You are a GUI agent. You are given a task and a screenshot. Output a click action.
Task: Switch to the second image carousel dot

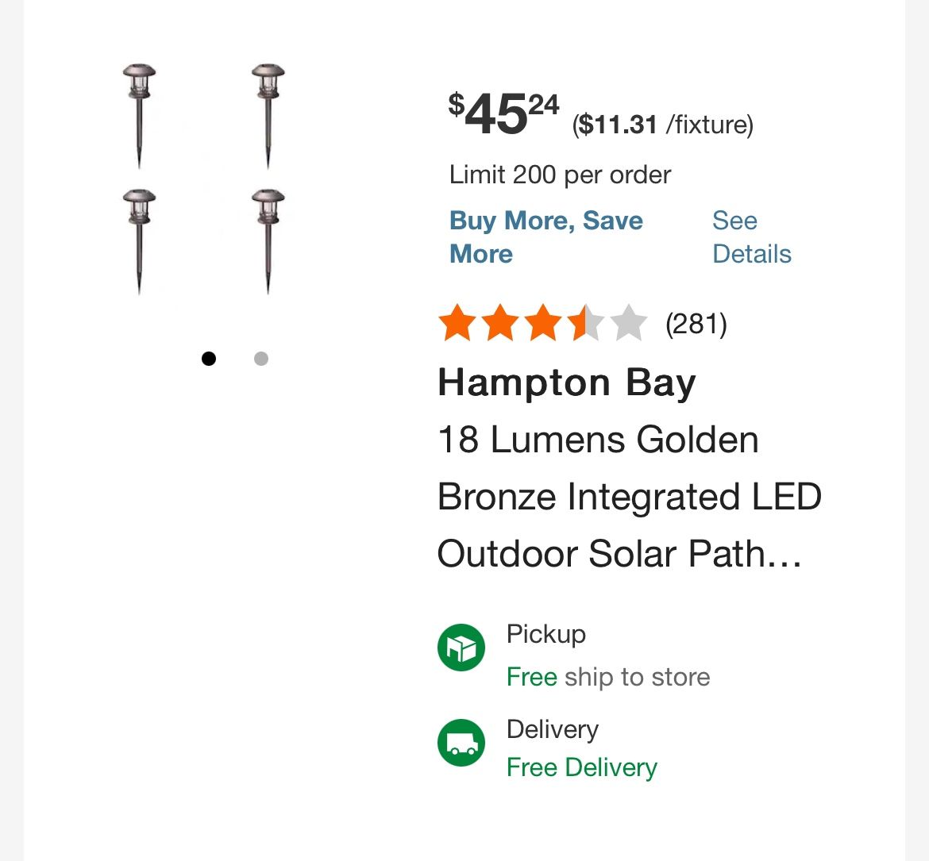click(261, 359)
